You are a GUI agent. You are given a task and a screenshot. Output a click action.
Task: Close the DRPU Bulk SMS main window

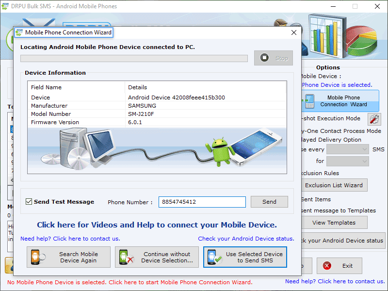coord(377,6)
